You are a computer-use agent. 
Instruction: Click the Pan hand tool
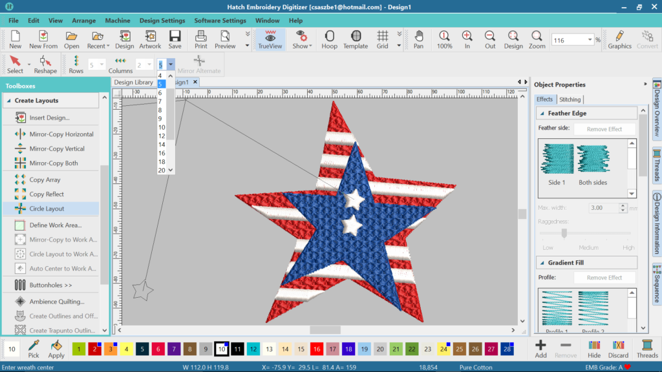click(x=419, y=39)
